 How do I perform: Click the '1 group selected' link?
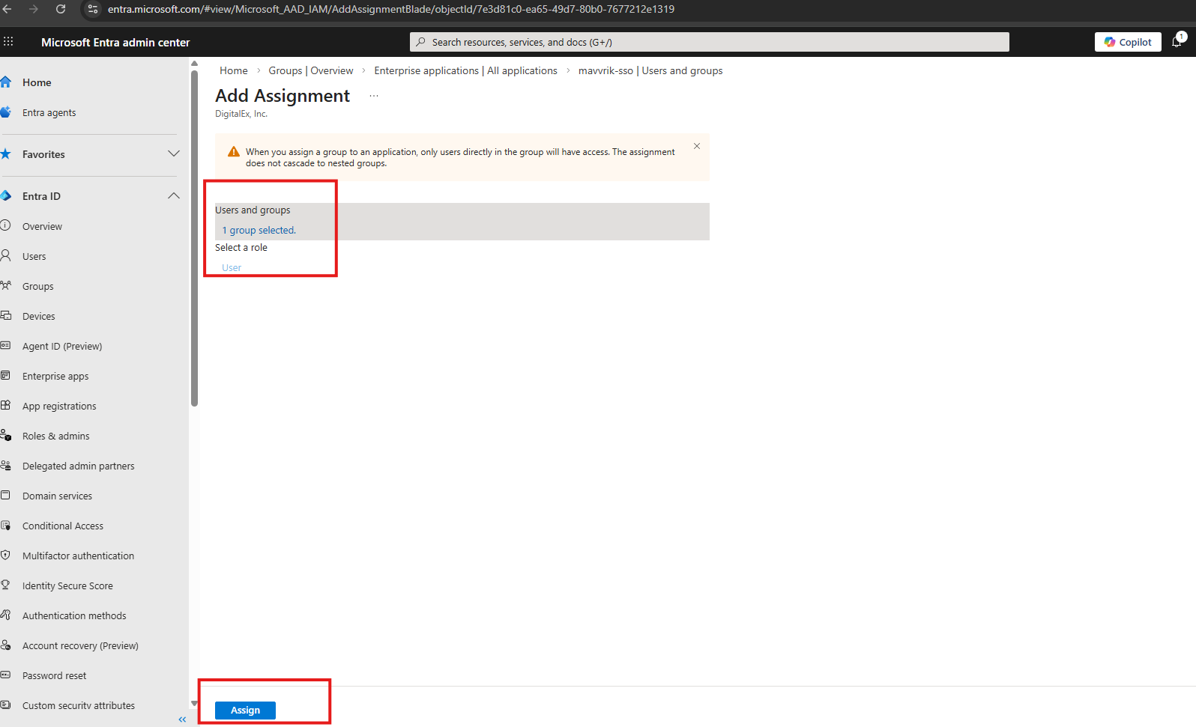pyautogui.click(x=259, y=231)
